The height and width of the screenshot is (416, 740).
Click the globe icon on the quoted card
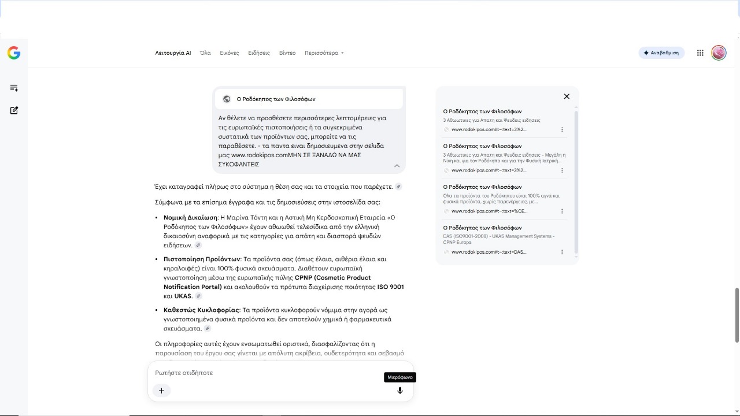227,99
